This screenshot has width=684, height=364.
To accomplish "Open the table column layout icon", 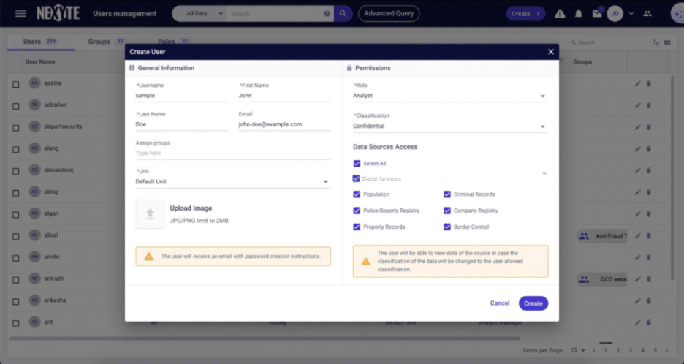I will pos(667,42).
